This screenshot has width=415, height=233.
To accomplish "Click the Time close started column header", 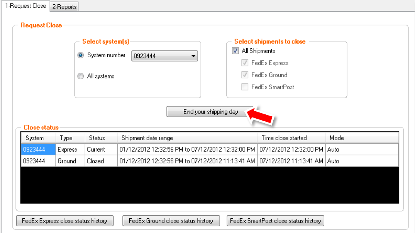I will click(x=291, y=138).
